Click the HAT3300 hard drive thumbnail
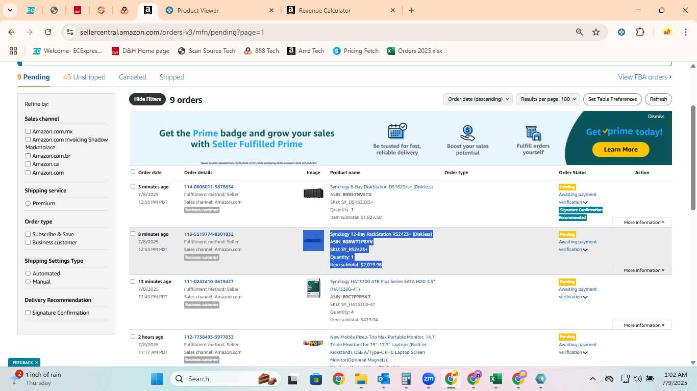Image resolution: width=697 pixels, height=391 pixels. [x=313, y=288]
